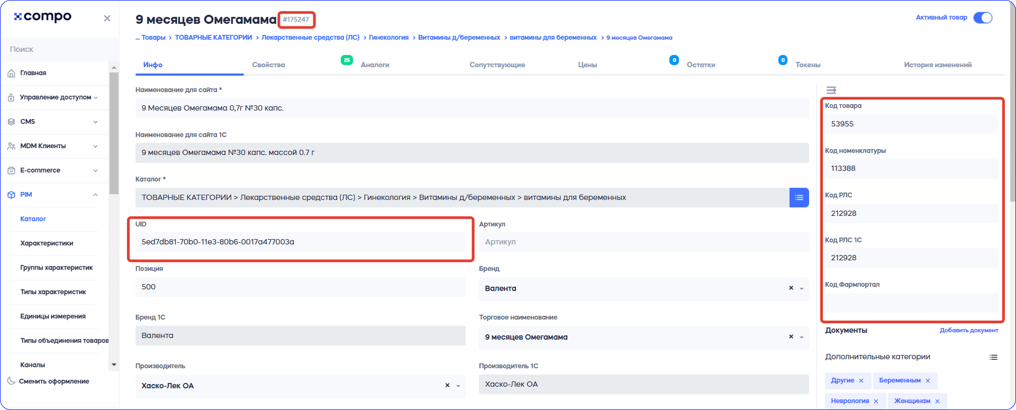Expand the MDM Клиенты menu chevron
1016x410 pixels.
(x=95, y=146)
